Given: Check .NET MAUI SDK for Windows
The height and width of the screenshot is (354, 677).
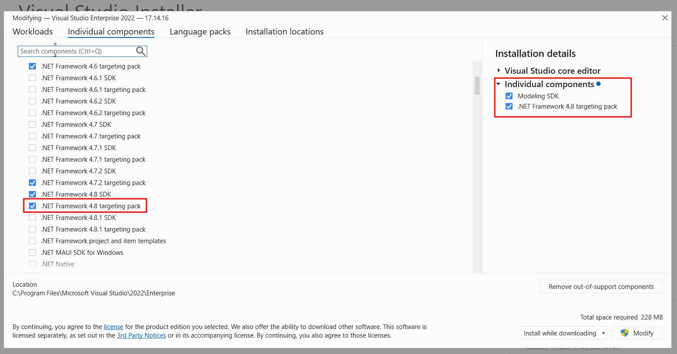Looking at the screenshot, I should tap(32, 253).
